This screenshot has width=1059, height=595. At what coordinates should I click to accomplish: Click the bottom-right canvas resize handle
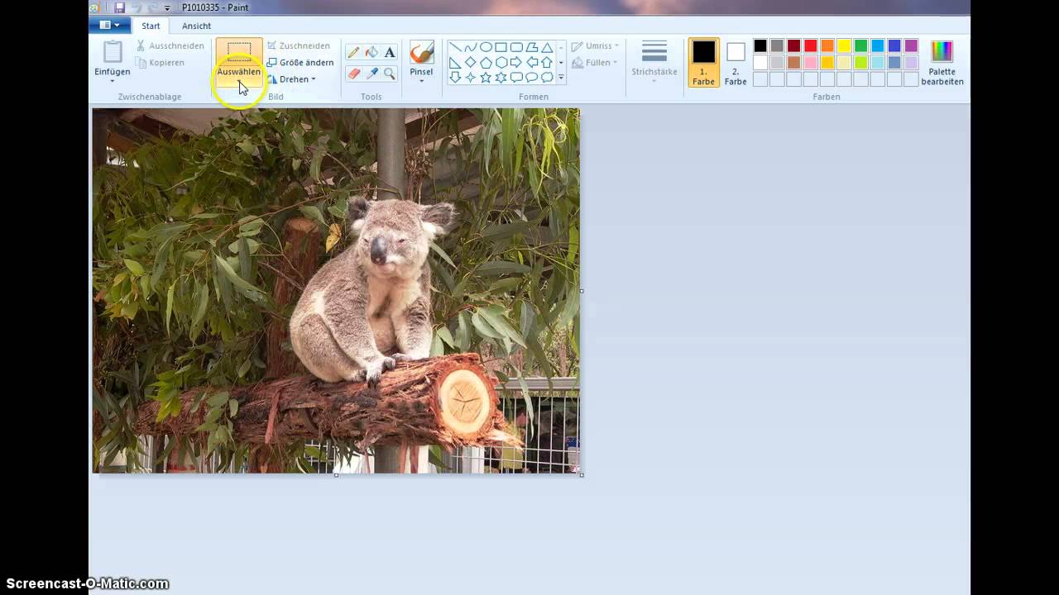[x=582, y=474]
